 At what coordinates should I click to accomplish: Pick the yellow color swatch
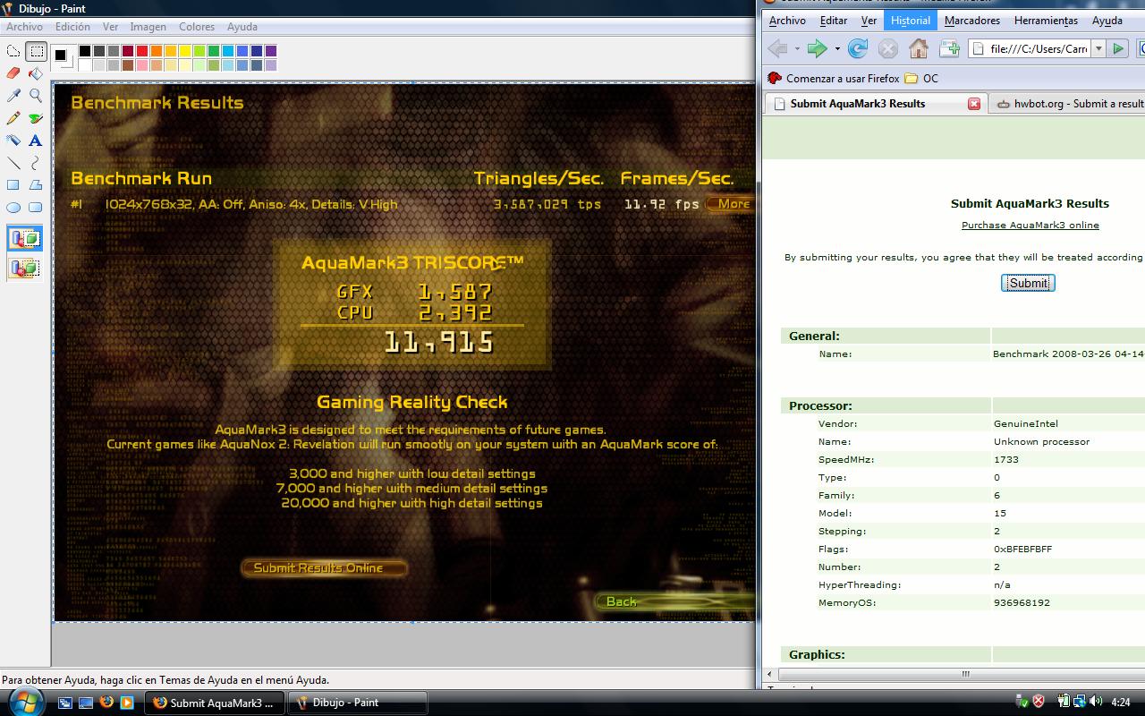185,51
